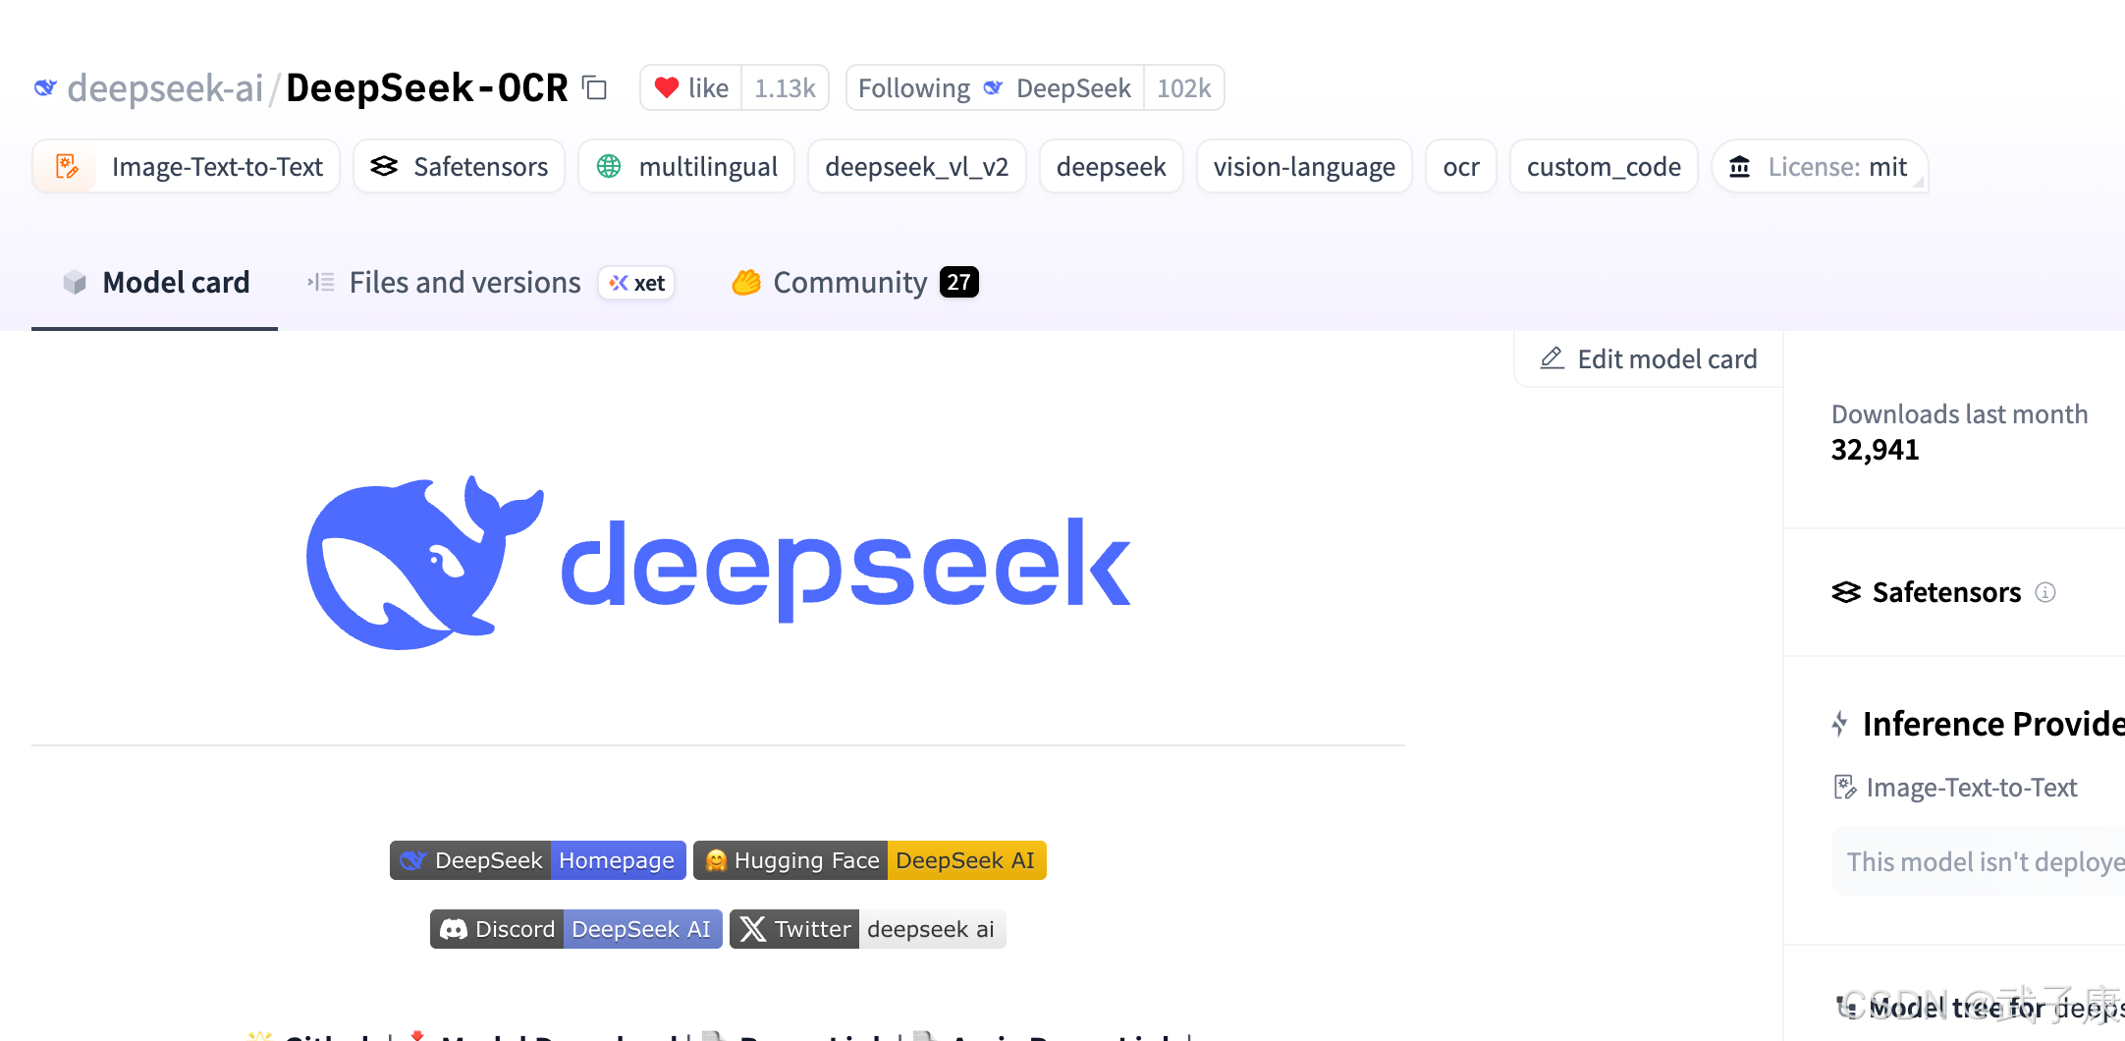2125x1041 pixels.
Task: Select the ocr tag
Action: coord(1460,167)
